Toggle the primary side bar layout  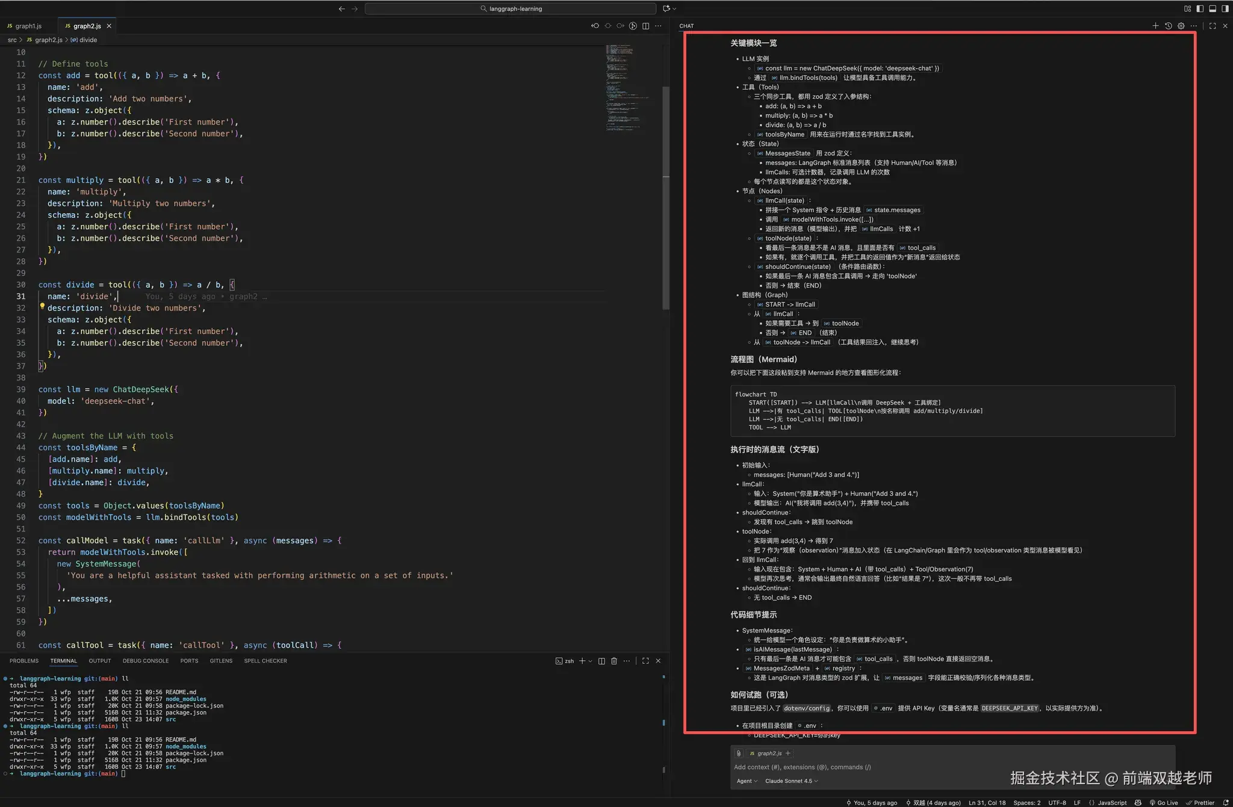(x=1200, y=8)
